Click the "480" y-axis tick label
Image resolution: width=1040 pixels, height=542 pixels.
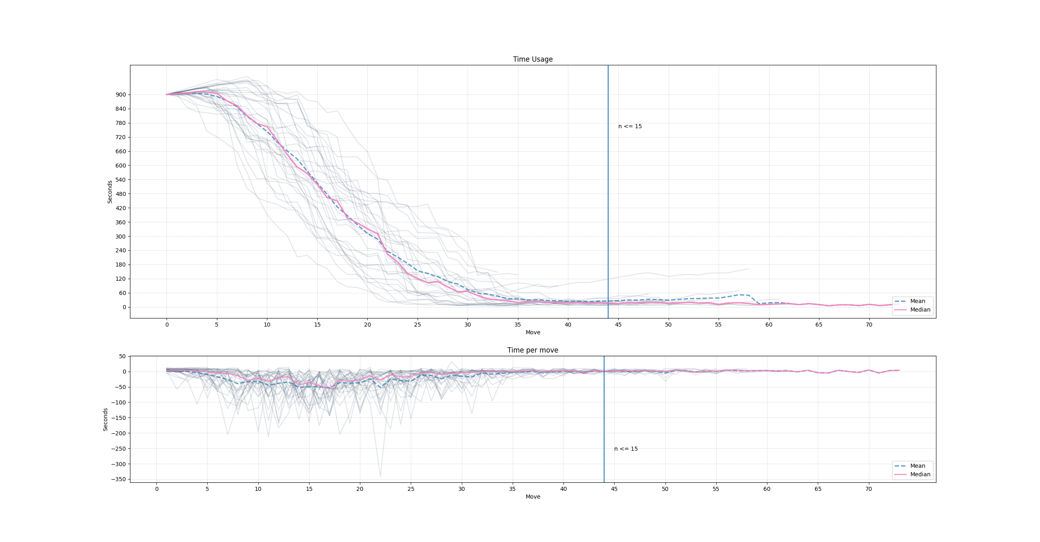click(x=121, y=194)
